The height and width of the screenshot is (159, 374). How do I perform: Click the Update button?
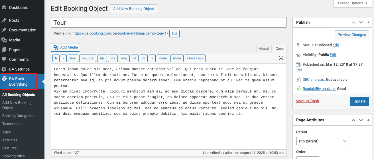click(x=359, y=101)
